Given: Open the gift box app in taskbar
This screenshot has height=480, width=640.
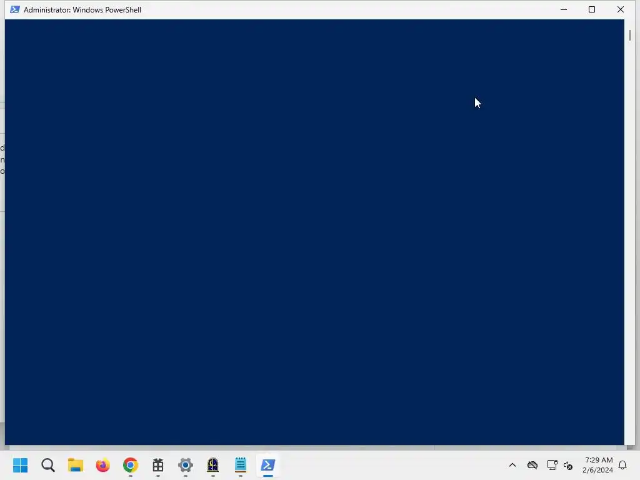Looking at the screenshot, I should click(x=158, y=465).
